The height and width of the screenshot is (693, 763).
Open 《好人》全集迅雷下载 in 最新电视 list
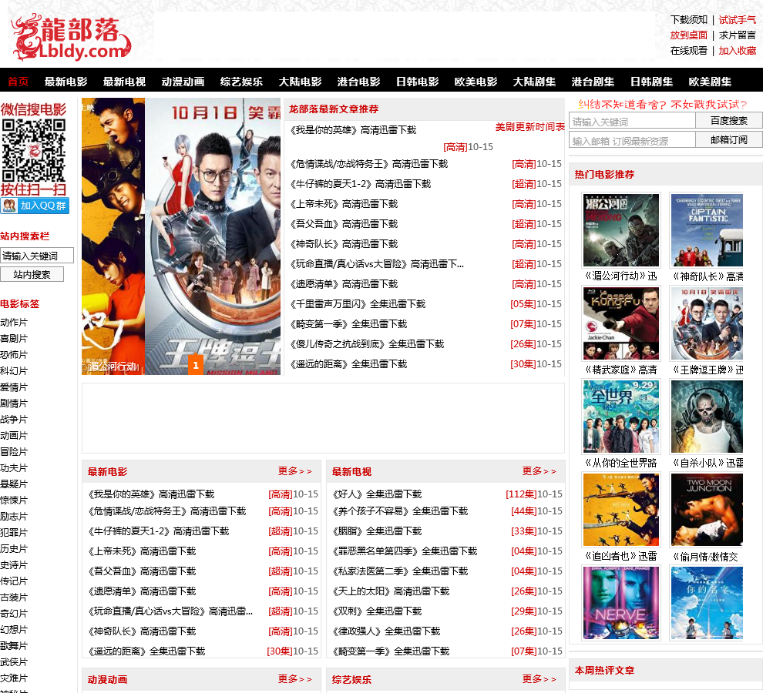377,494
